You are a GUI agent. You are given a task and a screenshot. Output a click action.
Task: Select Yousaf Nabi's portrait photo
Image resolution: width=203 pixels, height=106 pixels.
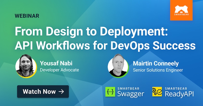click(26, 66)
